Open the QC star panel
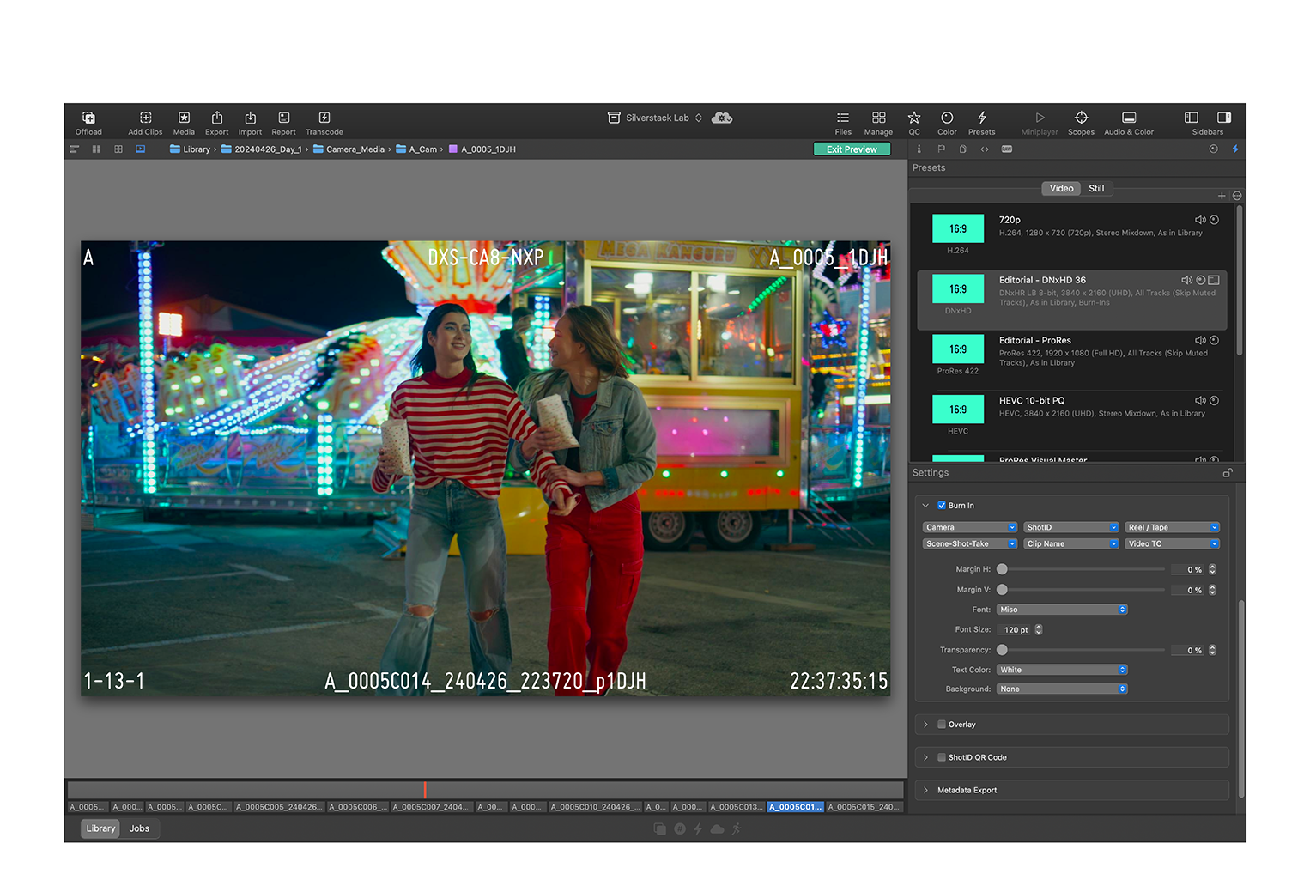 914,118
